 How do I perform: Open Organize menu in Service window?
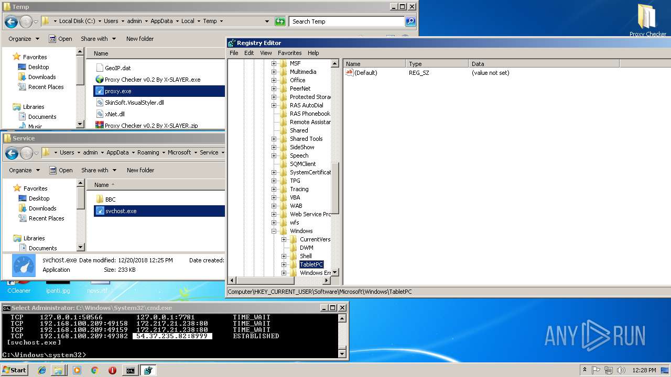(x=24, y=170)
